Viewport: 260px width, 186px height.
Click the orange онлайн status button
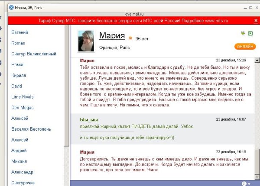245,46
